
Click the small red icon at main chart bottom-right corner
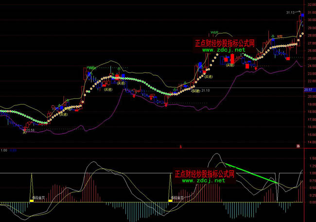(x=298, y=146)
